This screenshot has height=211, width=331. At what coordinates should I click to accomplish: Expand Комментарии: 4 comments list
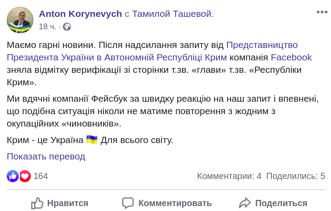[229, 176]
